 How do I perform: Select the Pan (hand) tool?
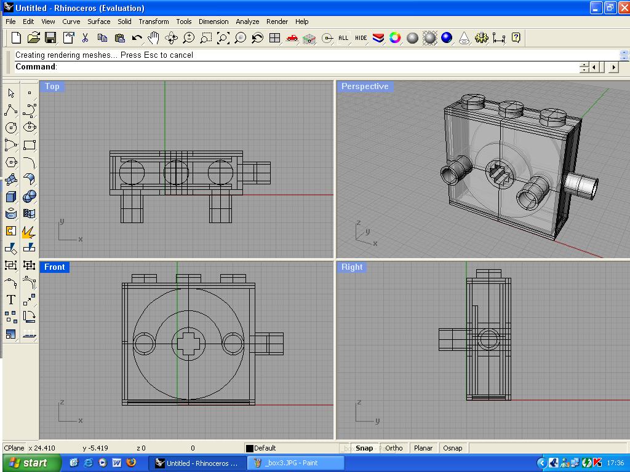pyautogui.click(x=154, y=38)
